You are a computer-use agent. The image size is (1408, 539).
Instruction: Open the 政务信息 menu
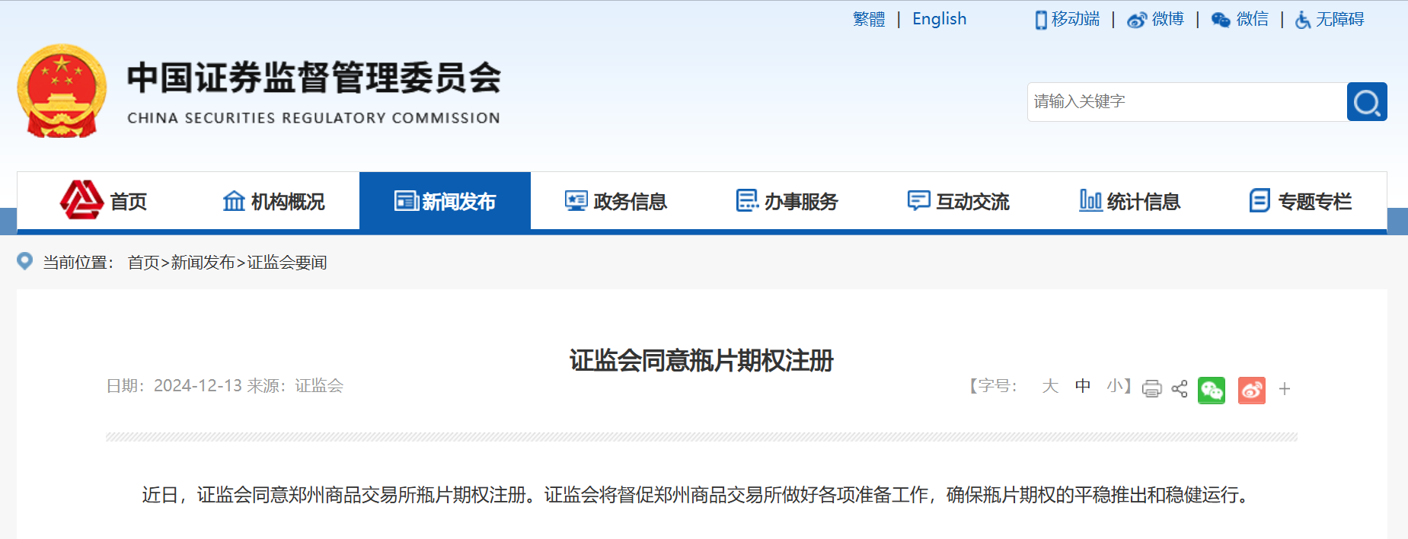click(616, 202)
